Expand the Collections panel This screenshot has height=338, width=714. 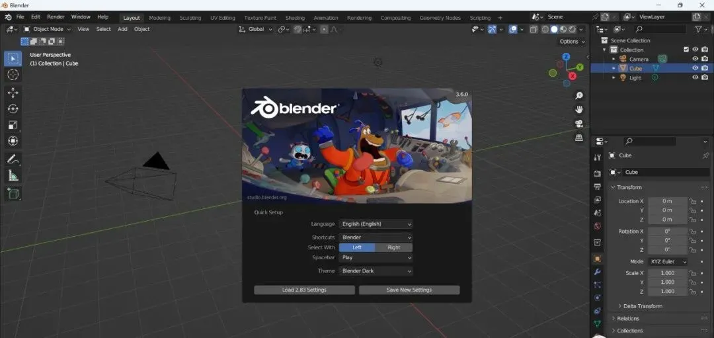tap(630, 331)
